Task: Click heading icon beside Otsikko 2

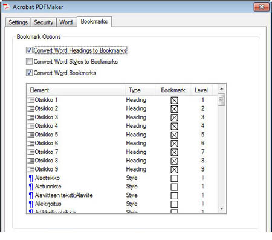Action: click(31, 108)
